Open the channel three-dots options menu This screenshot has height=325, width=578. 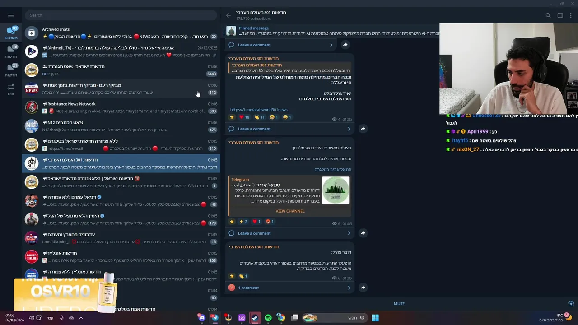tap(571, 15)
